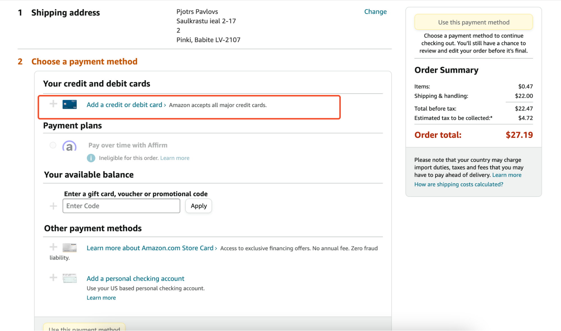Screen dimensions: 561x331
Task: Click the Order total amount $27.19
Action: coord(519,135)
